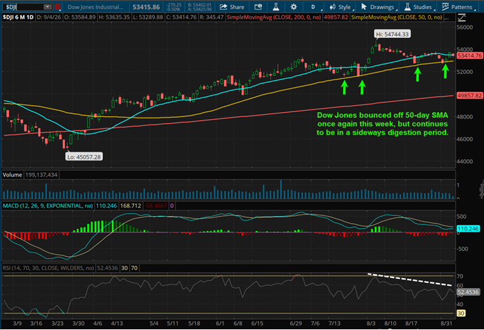The height and width of the screenshot is (330, 484).
Task: Click the RSI header value 52.4536
Action: [x=107, y=268]
